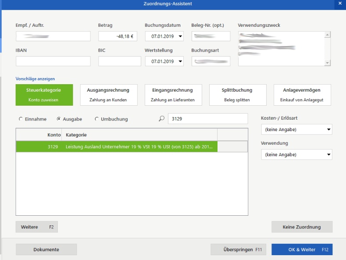The image size is (346, 260).
Task: Switch to Ausgangsrechnung Zahlung an Kunden
Action: point(109,95)
